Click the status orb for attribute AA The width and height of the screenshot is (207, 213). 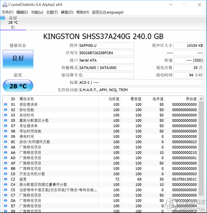[x=6, y=152]
